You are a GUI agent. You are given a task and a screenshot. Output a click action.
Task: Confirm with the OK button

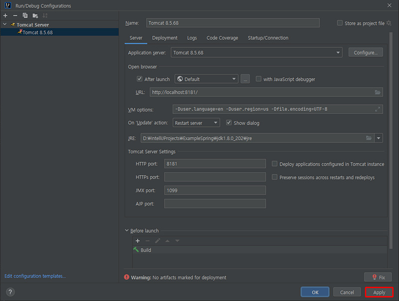(x=315, y=292)
